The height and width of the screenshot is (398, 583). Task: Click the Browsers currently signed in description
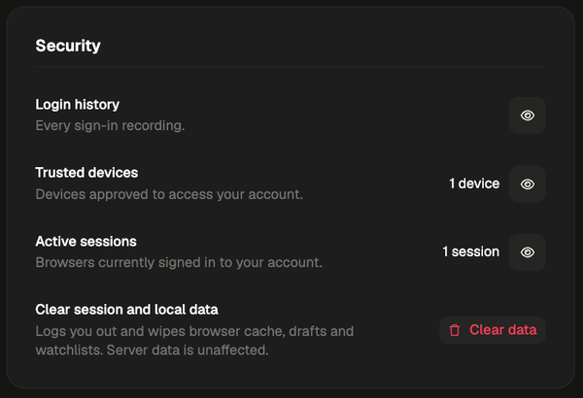[179, 263]
